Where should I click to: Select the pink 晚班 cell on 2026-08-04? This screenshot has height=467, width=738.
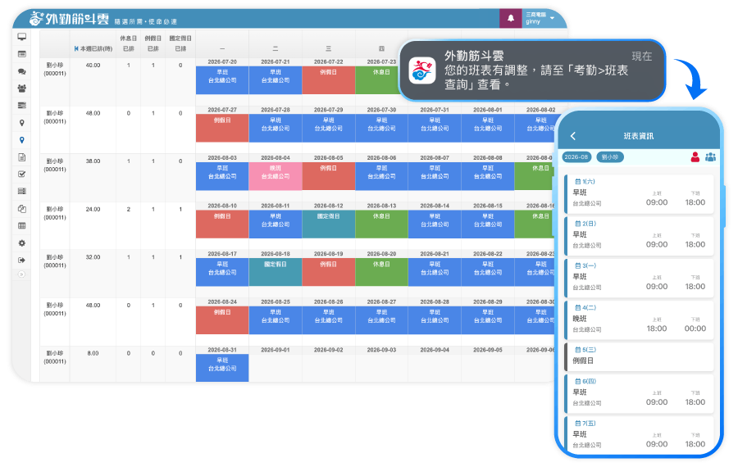pyautogui.click(x=276, y=176)
